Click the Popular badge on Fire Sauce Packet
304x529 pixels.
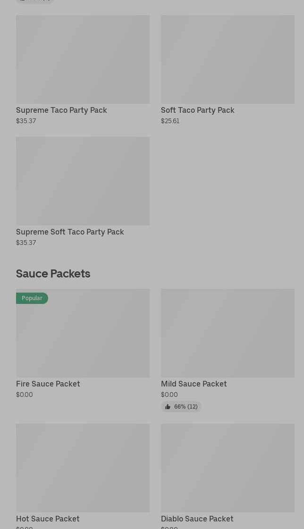click(x=32, y=298)
